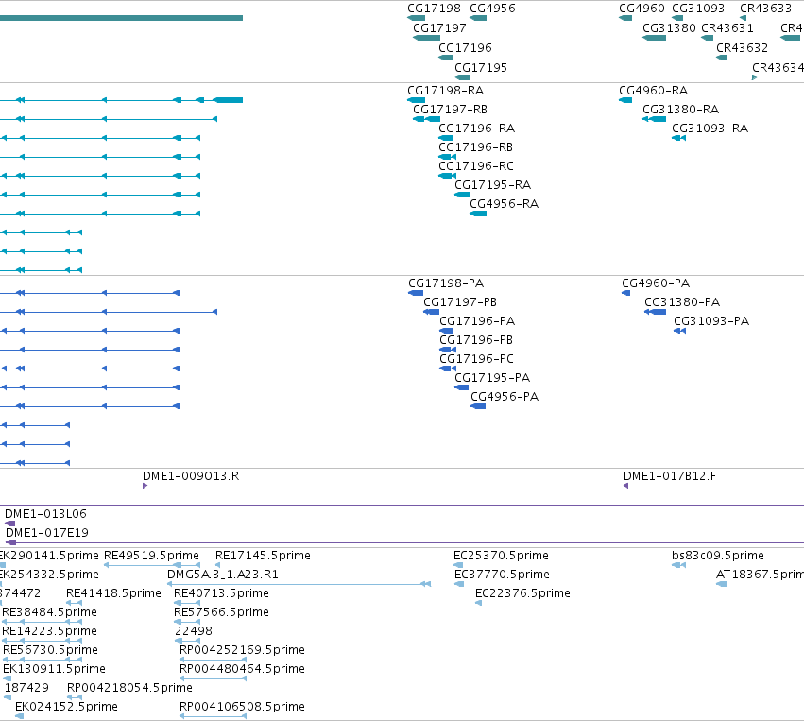Click protein CG17196-PB label
The height and width of the screenshot is (721, 804).
tap(476, 340)
